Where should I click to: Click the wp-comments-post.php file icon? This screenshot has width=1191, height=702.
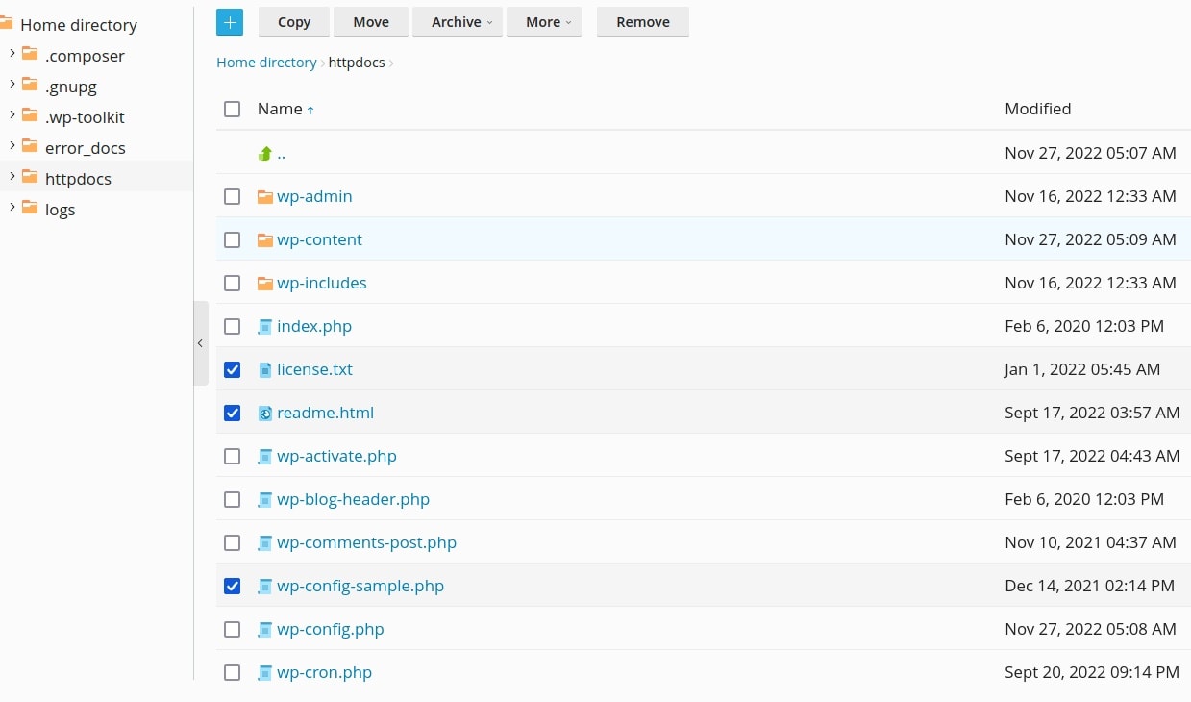click(265, 542)
